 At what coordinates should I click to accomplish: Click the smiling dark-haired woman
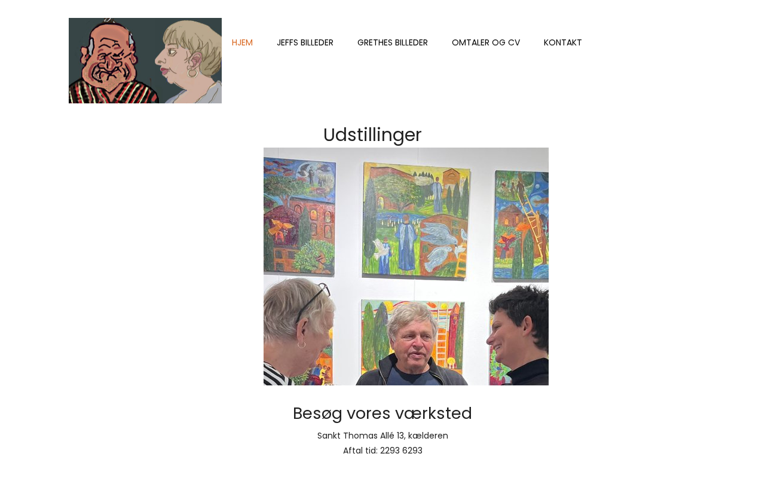519,336
